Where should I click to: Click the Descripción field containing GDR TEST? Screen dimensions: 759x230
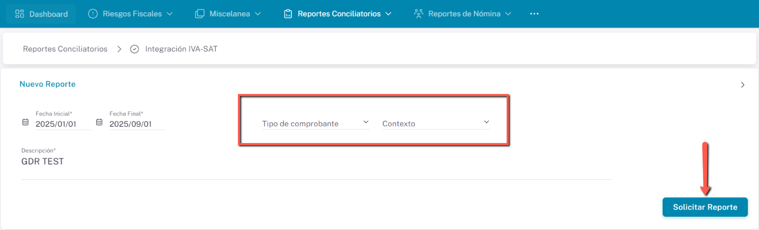pos(308,162)
